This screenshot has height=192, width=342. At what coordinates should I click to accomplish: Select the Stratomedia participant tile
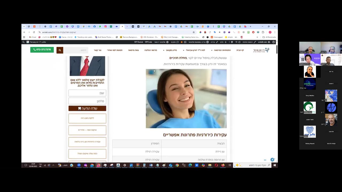[x=310, y=84]
